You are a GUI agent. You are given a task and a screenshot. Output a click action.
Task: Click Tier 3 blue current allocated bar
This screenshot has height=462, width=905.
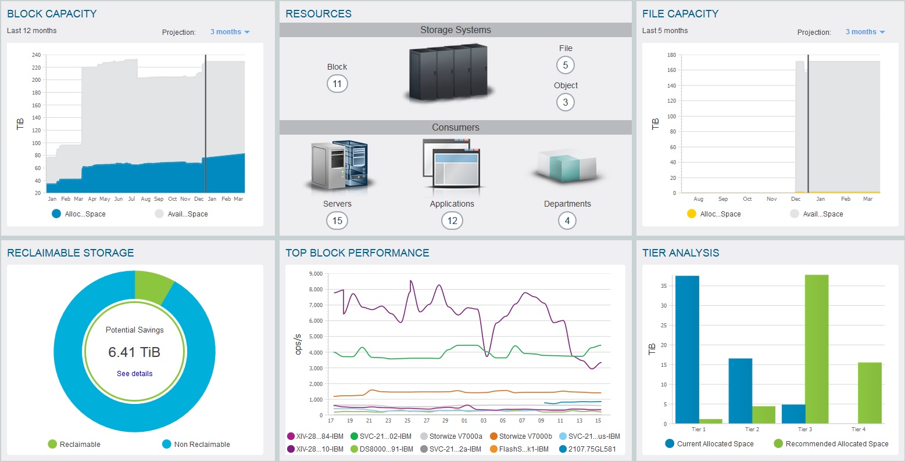click(x=793, y=414)
